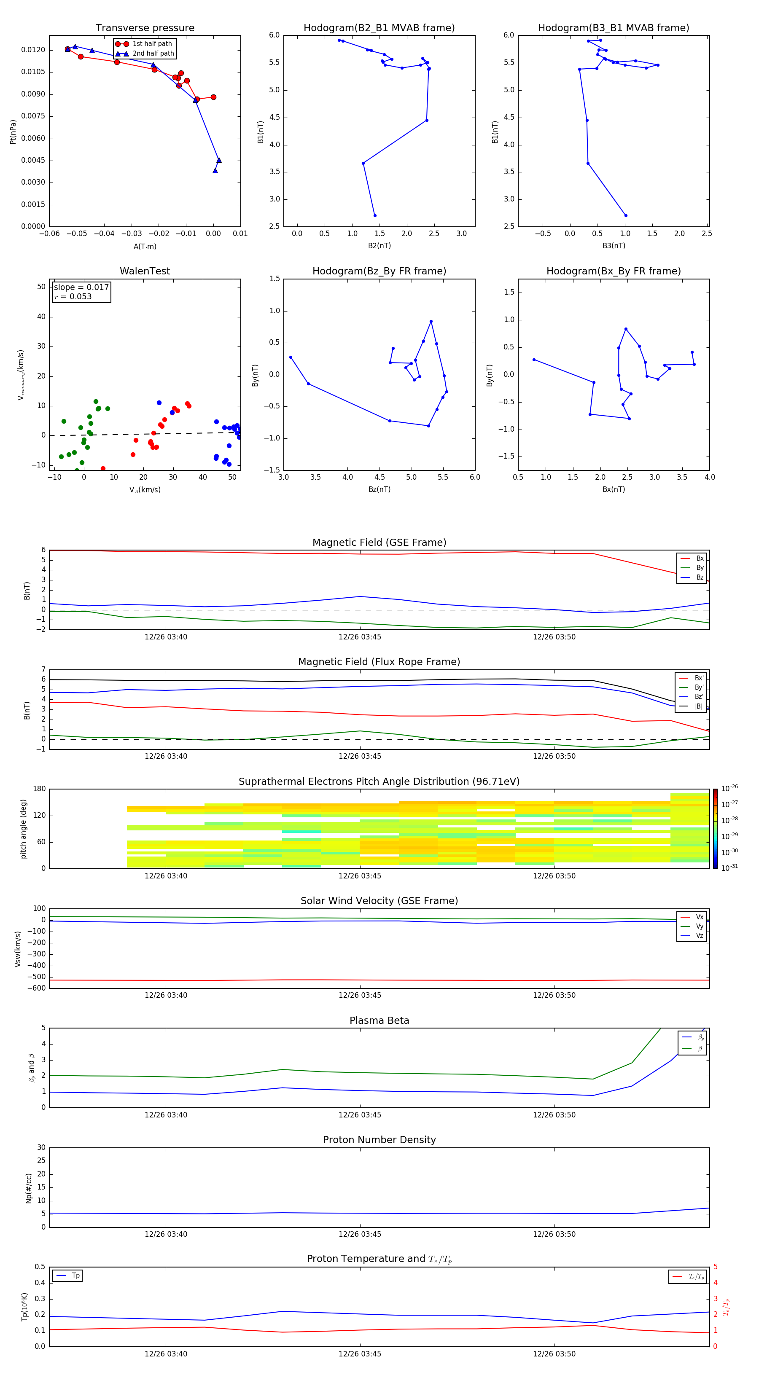Click the pitch angle color scale bar
The height and width of the screenshot is (1391, 759).
tap(715, 829)
